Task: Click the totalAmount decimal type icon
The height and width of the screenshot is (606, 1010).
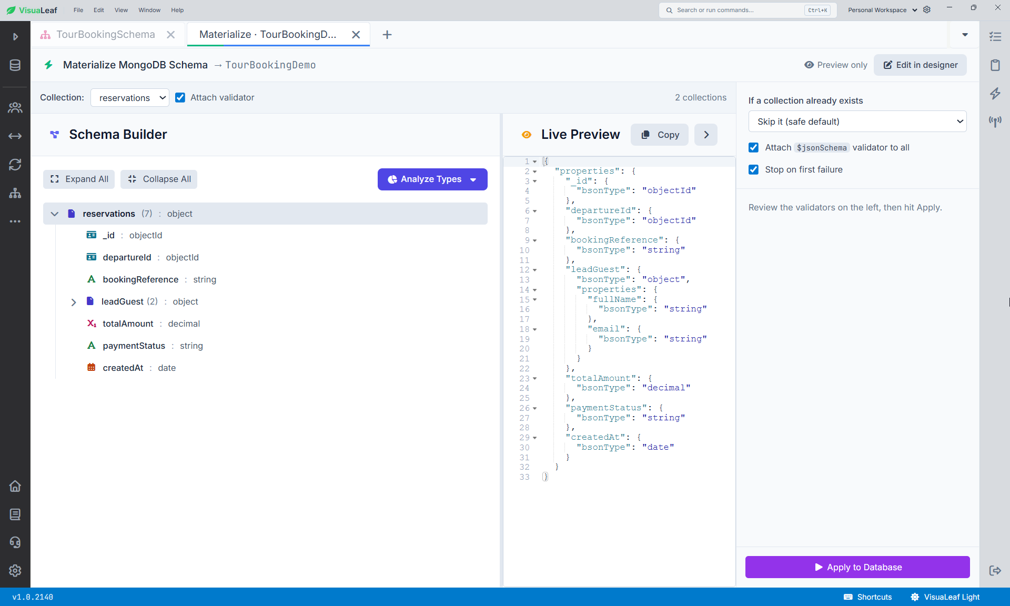Action: [x=92, y=324]
